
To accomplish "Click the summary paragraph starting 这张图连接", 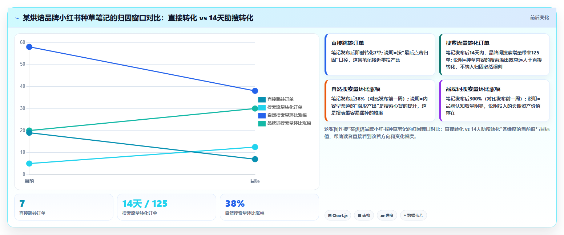I will tap(437, 133).
